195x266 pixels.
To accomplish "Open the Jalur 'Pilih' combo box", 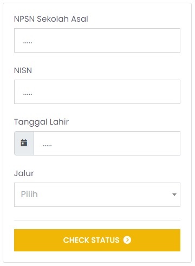I will click(x=97, y=194).
